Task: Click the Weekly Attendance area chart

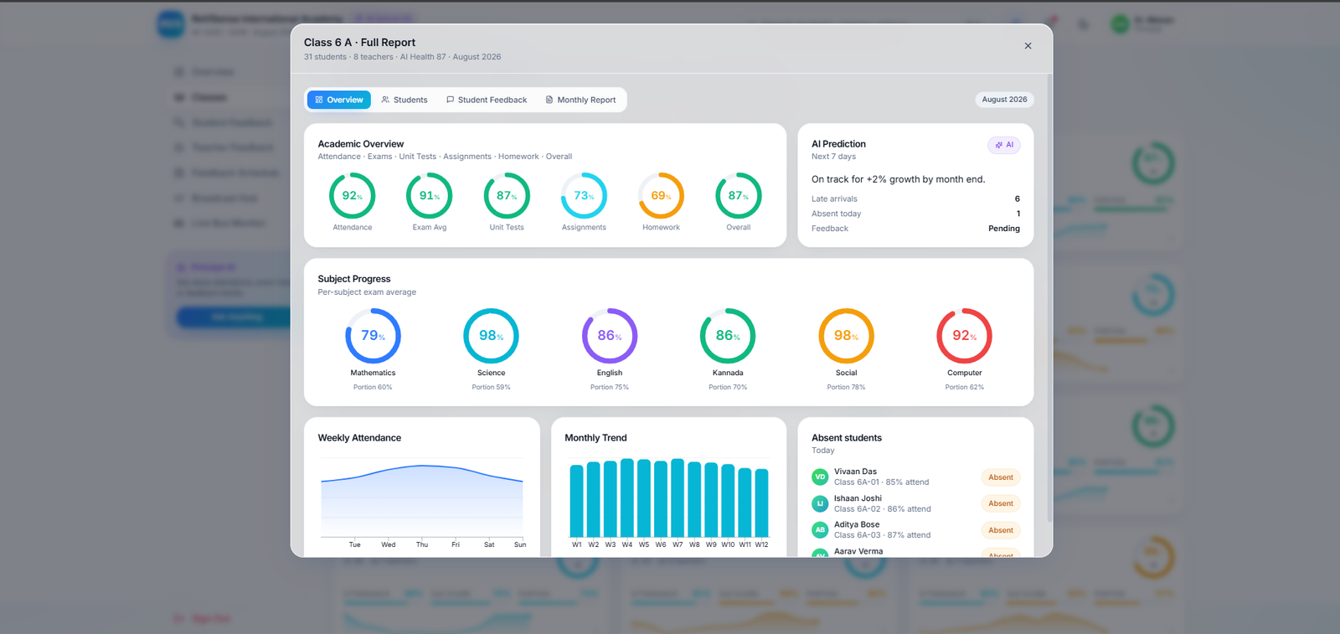Action: tap(422, 501)
